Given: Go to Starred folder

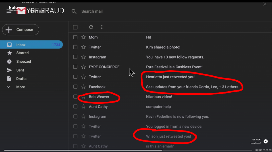Looking at the screenshot, I should coord(22,53).
